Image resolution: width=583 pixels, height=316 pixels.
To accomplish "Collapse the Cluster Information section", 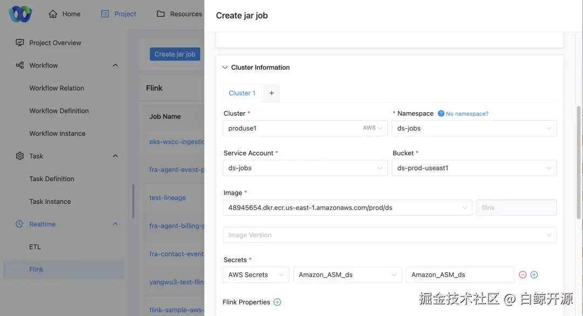I will tap(225, 67).
